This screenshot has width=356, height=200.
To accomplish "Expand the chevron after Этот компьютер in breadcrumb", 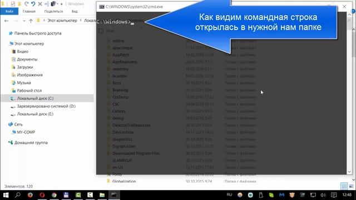I will click(80, 21).
